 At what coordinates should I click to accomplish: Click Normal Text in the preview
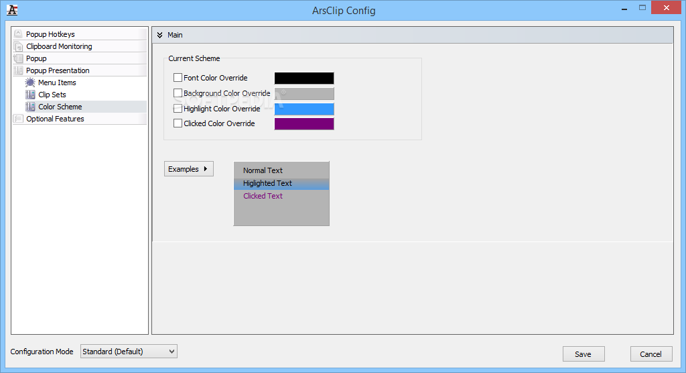click(263, 170)
